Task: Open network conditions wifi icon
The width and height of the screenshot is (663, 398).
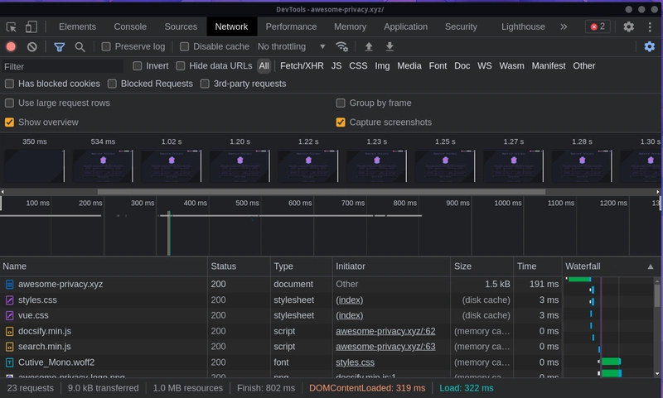Action: point(341,46)
